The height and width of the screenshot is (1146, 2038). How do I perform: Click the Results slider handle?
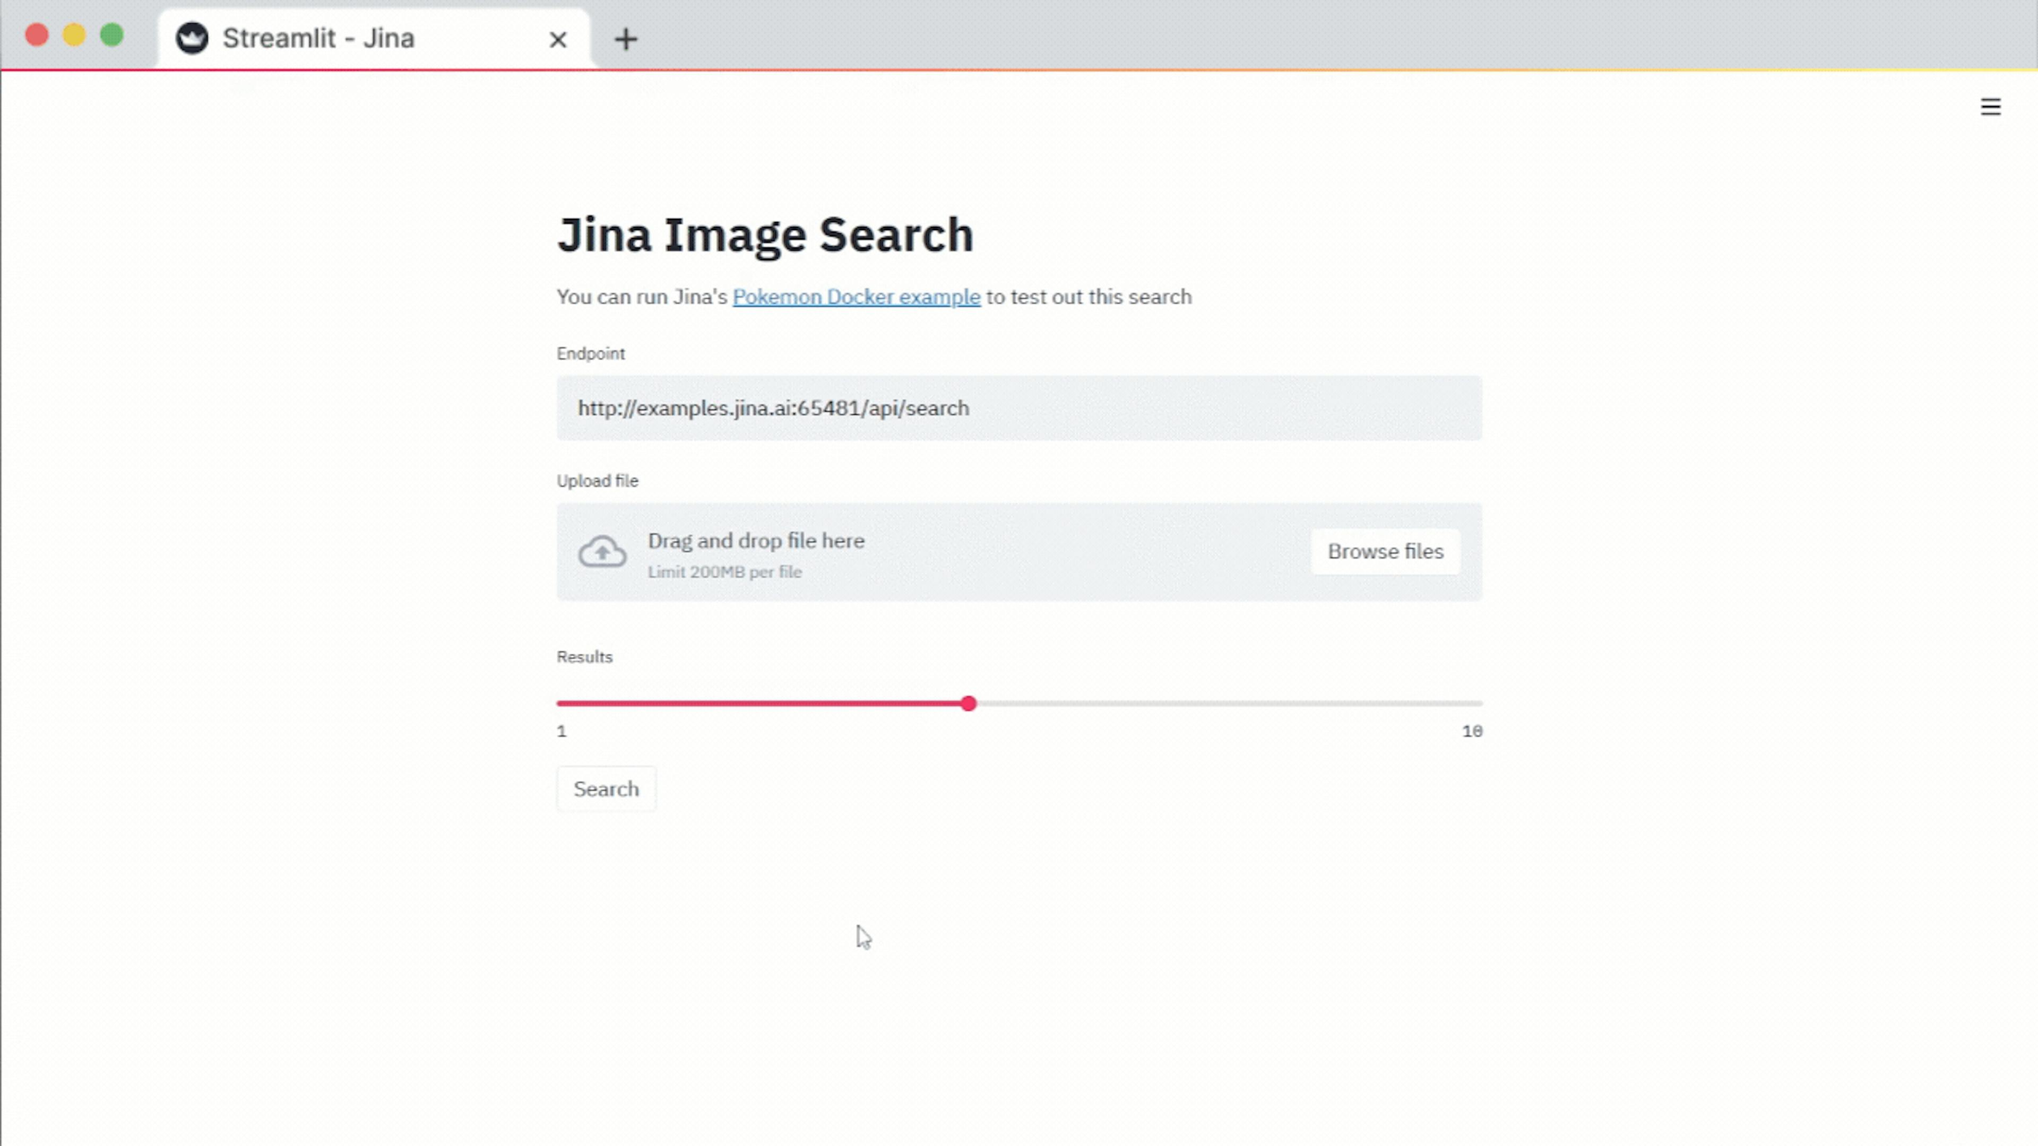pos(969,703)
